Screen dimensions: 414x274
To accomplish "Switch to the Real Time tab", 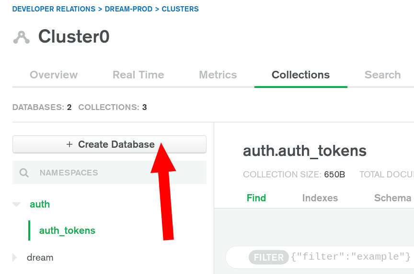I will click(138, 75).
